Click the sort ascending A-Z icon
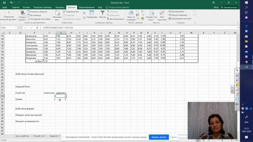253x142 pixels. 84,13
